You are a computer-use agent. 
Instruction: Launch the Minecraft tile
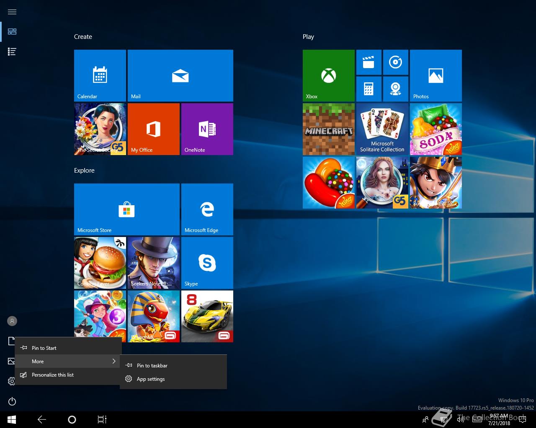pyautogui.click(x=329, y=129)
